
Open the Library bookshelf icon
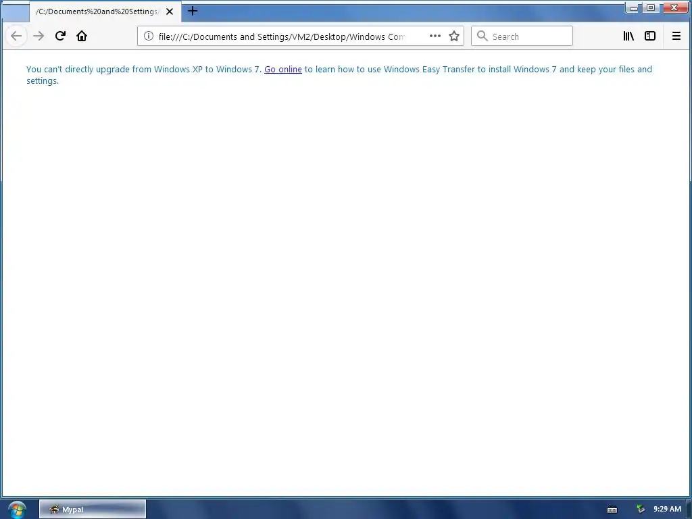point(628,36)
